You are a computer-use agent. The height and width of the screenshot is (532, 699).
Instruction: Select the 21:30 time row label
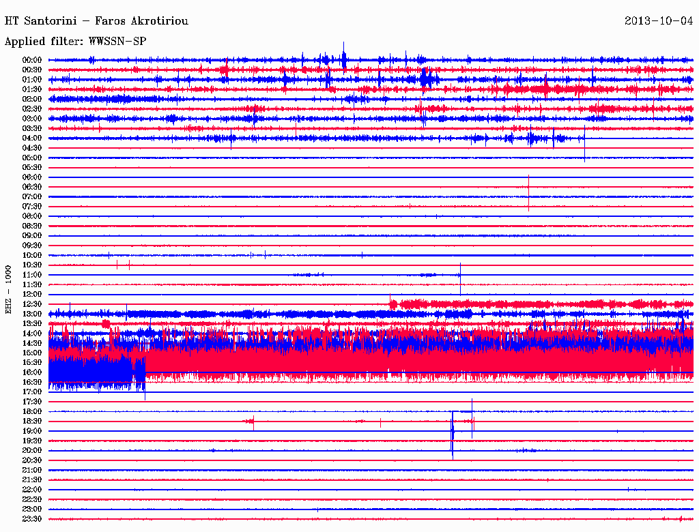[x=32, y=480]
